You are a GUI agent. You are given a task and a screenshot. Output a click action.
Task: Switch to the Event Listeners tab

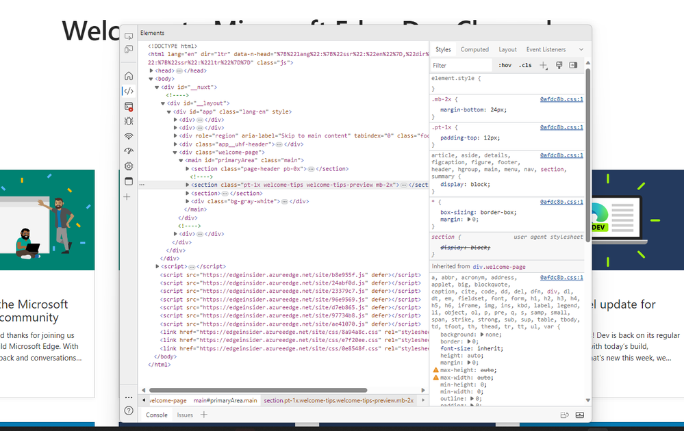coord(546,50)
